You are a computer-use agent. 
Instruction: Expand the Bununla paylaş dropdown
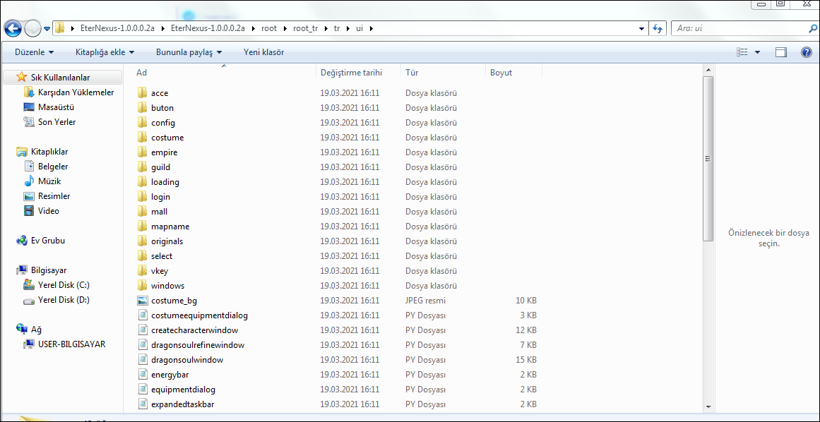[189, 52]
